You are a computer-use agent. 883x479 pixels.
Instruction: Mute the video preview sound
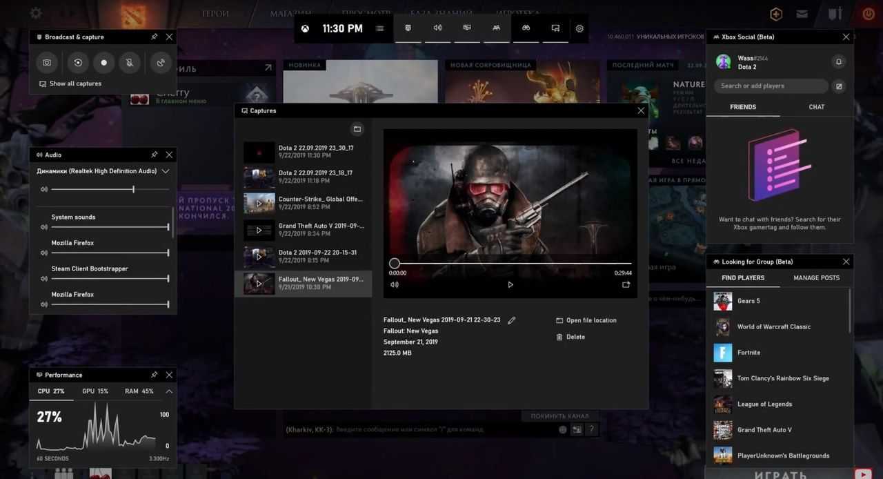click(395, 284)
